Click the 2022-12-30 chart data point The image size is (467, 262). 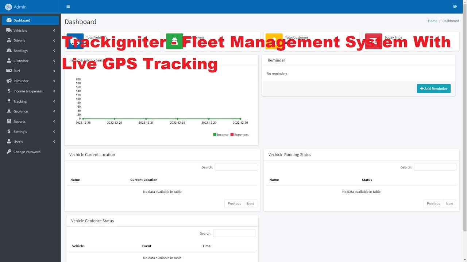[x=240, y=119]
